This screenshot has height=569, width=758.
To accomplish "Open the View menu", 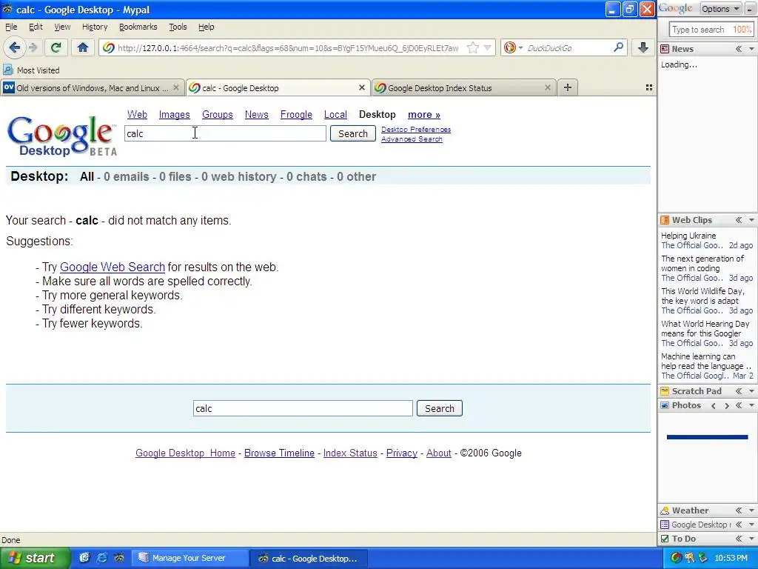I will point(62,27).
